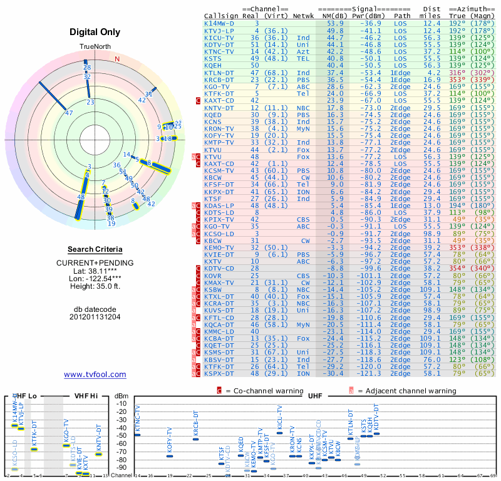This screenshot has height=481, width=501.
Task: Select the KSBW callsign
Action: point(213,290)
